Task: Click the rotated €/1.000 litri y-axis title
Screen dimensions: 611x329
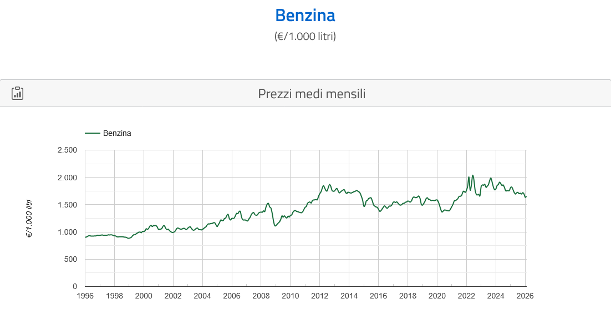Action: pyautogui.click(x=29, y=219)
